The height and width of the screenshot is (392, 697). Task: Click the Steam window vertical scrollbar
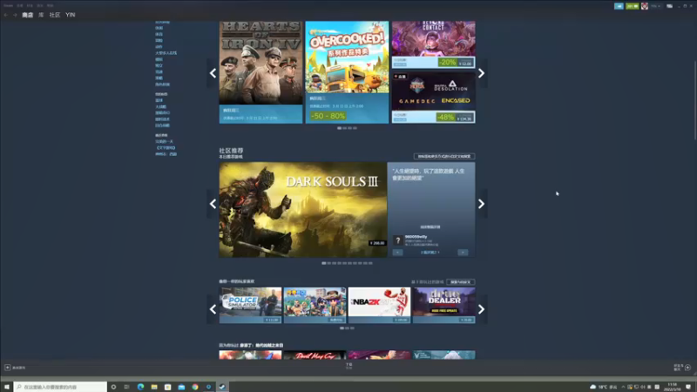[x=694, y=101]
